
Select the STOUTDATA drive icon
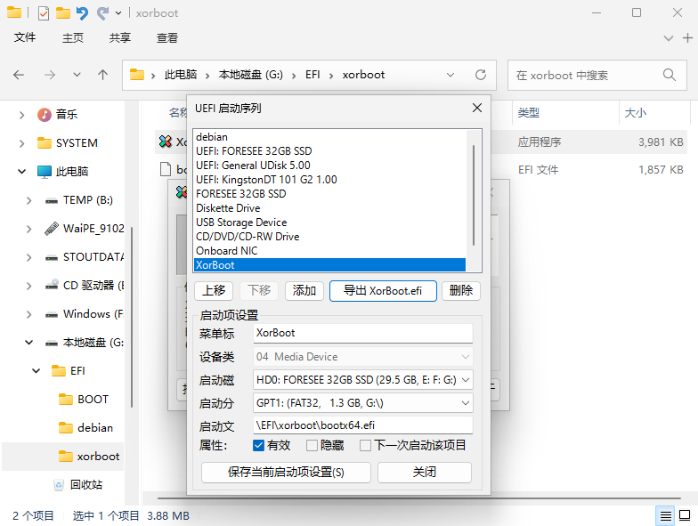pyautogui.click(x=52, y=258)
